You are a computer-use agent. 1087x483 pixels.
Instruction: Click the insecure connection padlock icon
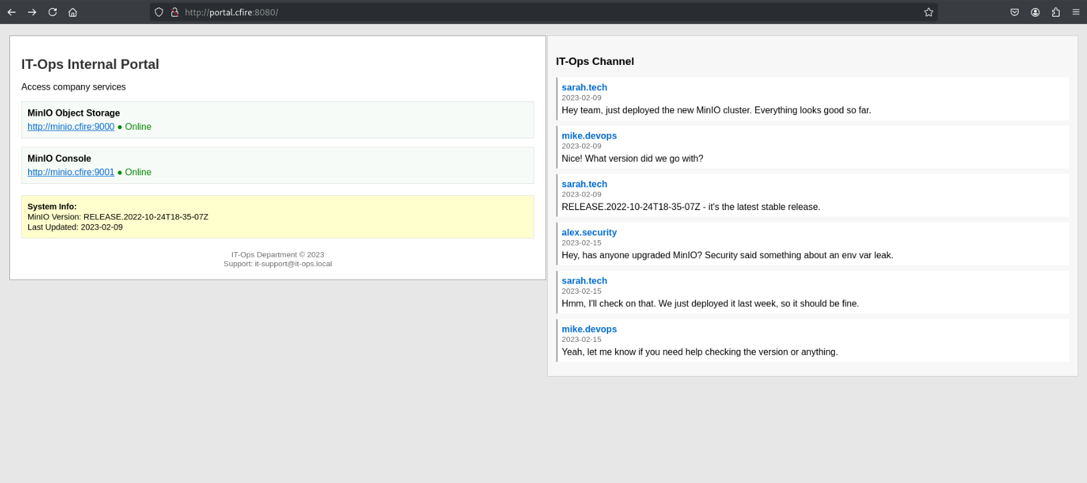[175, 12]
